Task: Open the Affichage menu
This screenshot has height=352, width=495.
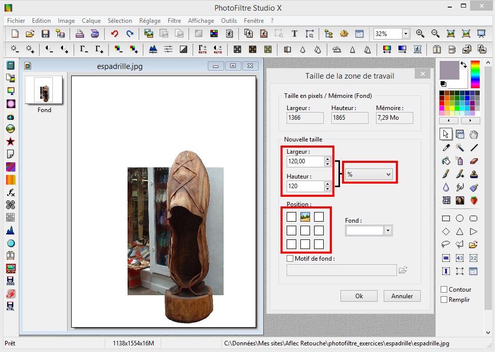Action: 201,20
